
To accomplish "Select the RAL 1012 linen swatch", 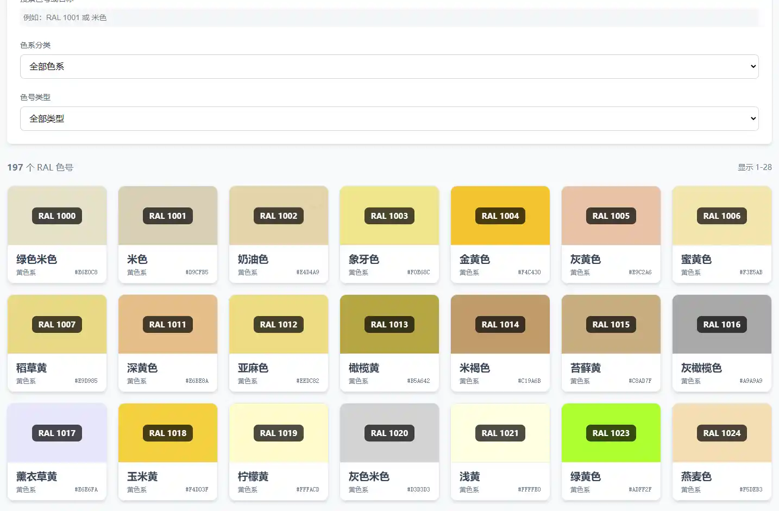I will (279, 324).
